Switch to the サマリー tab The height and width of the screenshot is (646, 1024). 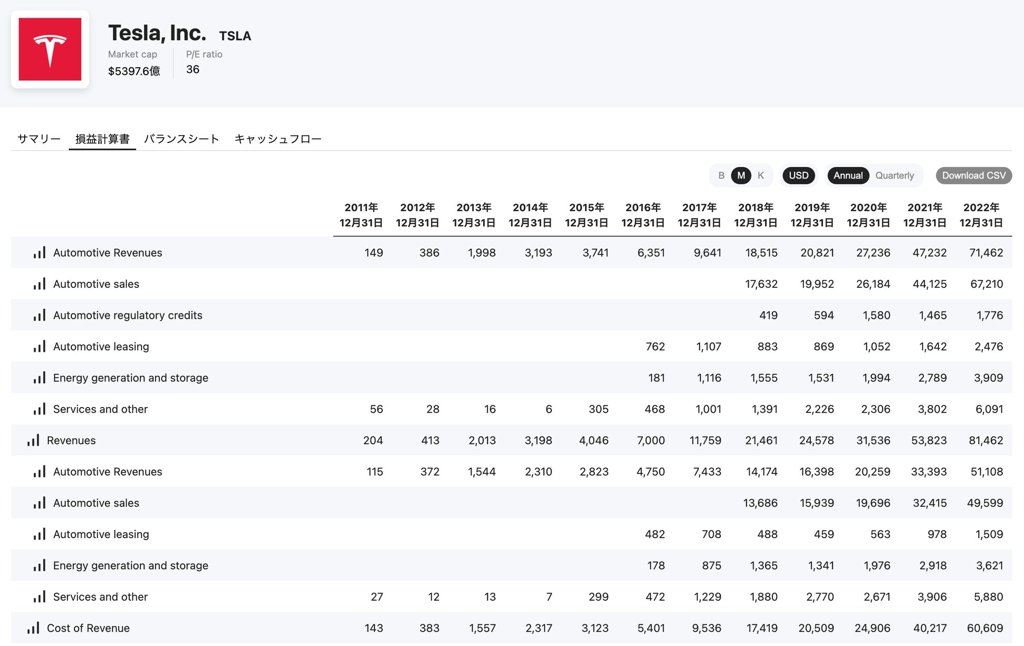39,139
